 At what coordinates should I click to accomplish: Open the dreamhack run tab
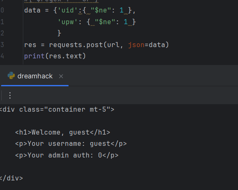[35, 76]
